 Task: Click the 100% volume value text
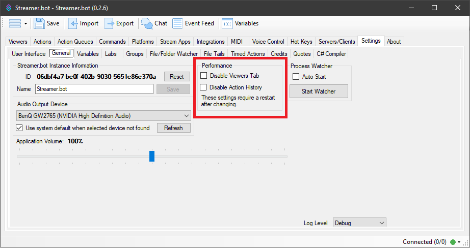75,141
